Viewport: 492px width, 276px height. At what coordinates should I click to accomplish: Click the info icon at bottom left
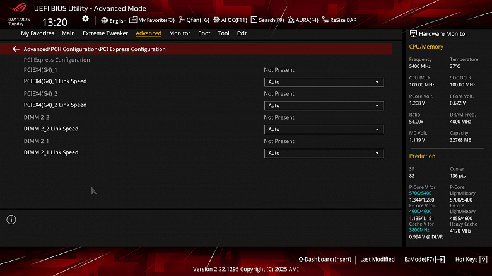click(11, 219)
